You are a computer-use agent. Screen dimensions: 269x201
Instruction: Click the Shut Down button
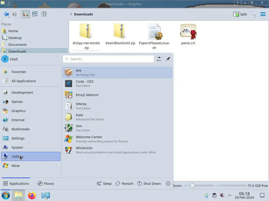click(x=149, y=183)
